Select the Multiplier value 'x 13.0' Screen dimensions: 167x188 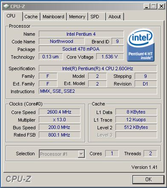click(x=60, y=120)
